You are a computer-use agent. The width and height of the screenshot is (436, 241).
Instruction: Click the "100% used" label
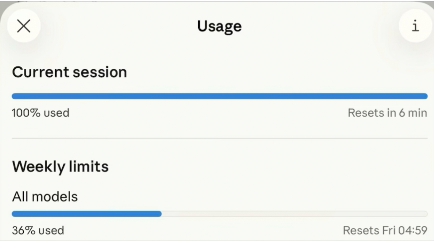click(40, 113)
